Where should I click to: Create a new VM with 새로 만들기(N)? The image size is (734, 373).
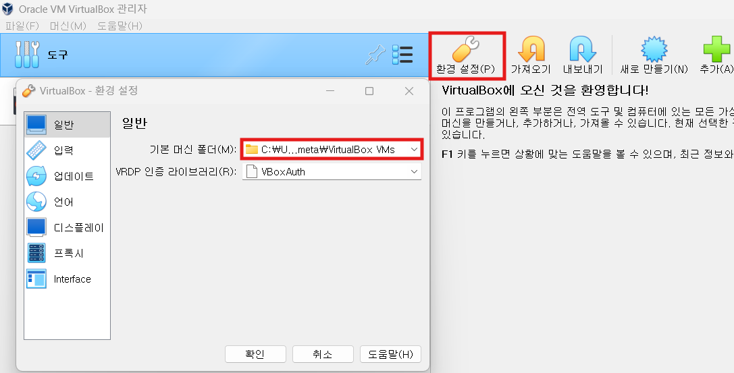654,55
